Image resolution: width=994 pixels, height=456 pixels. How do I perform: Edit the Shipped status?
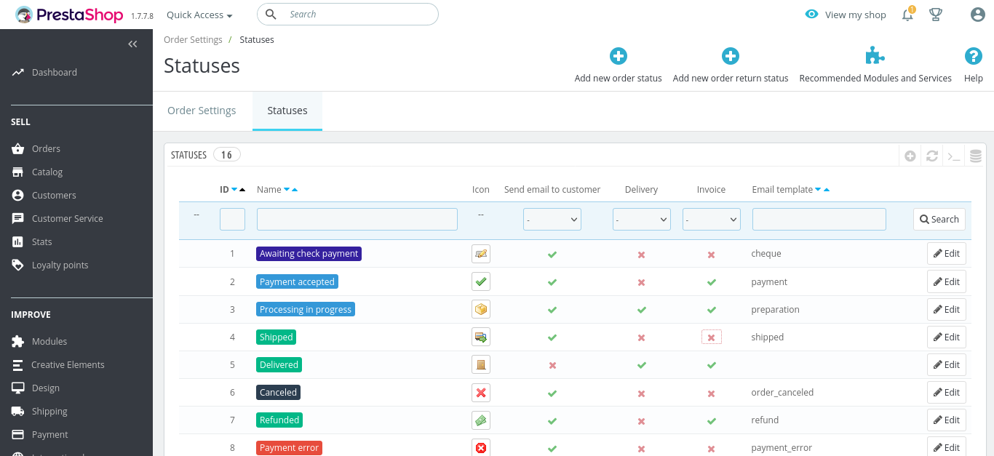pyautogui.click(x=947, y=337)
